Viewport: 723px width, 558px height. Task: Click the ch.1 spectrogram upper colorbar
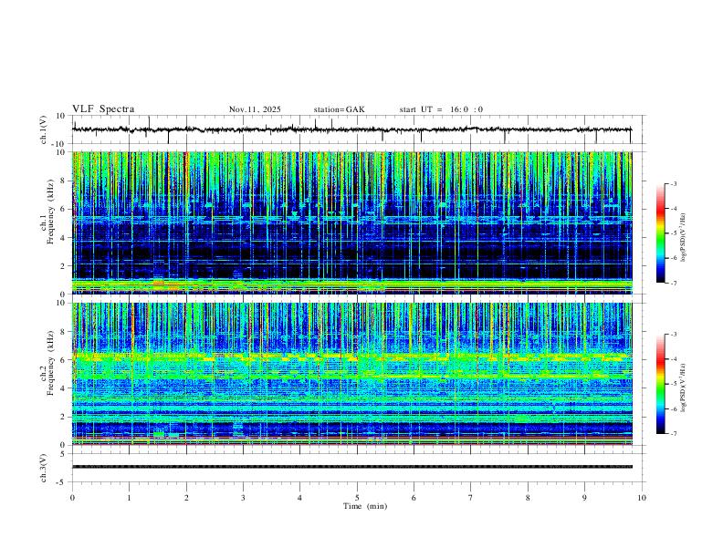click(660, 233)
